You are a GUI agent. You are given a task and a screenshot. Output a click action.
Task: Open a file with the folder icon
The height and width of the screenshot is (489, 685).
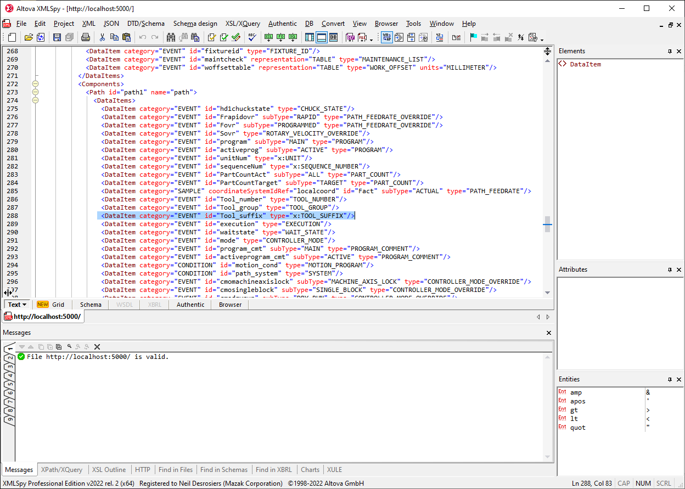tap(28, 37)
